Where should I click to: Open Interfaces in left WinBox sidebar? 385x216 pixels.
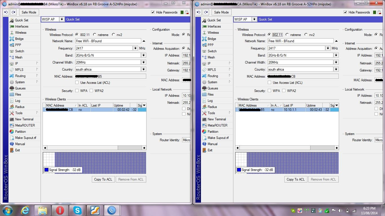click(x=21, y=26)
